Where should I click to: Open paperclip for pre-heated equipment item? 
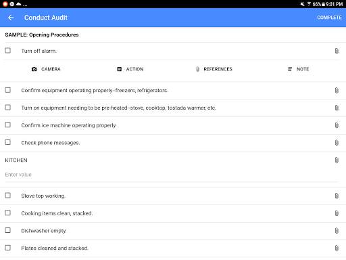click(x=337, y=108)
